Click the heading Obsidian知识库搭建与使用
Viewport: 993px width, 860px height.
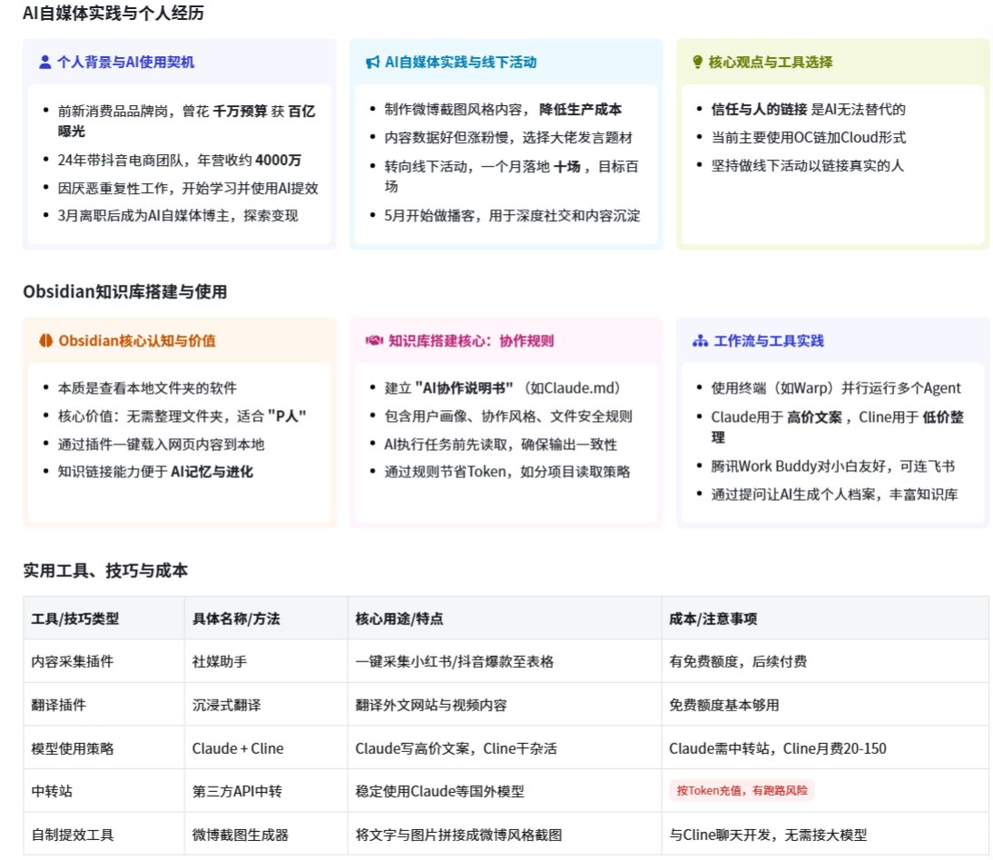tap(124, 292)
